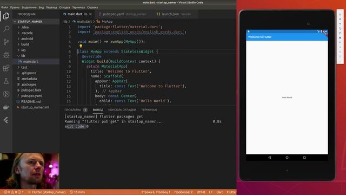Tap the Android emulator Back button
The height and width of the screenshot is (195, 346).
point(270,158)
